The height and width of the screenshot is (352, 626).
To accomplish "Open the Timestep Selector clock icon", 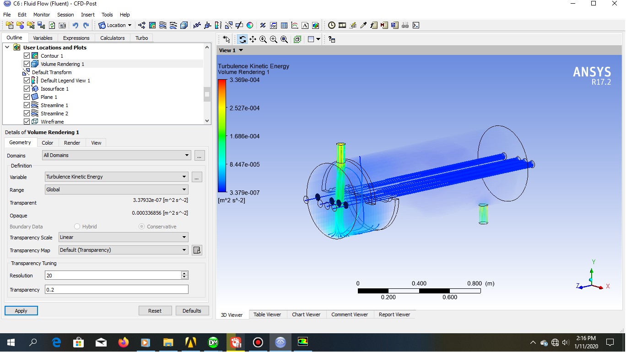I will click(332, 25).
